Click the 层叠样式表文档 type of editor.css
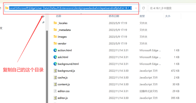This screenshot has width=196, height=103. click(149, 91)
